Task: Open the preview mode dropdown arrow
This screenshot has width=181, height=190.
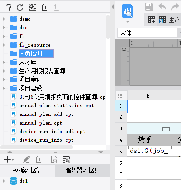Action: (128, 22)
